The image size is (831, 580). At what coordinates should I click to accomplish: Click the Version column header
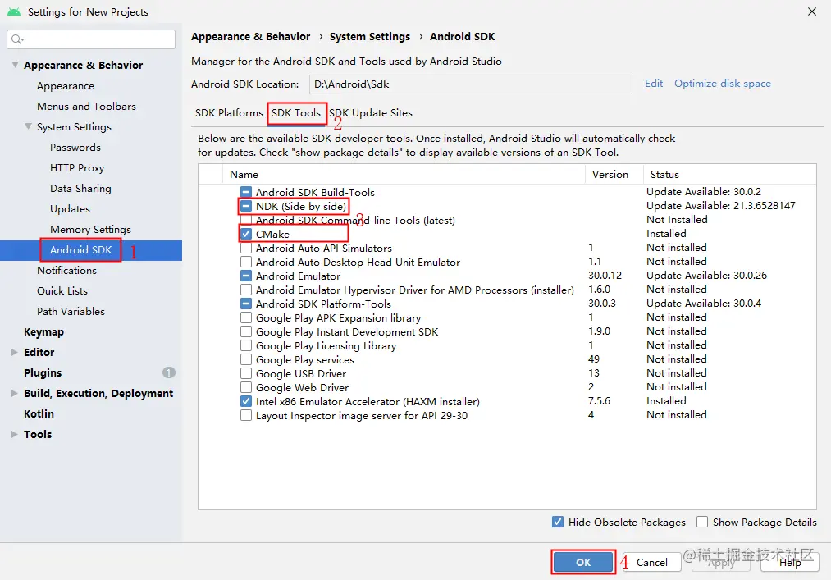click(x=610, y=175)
